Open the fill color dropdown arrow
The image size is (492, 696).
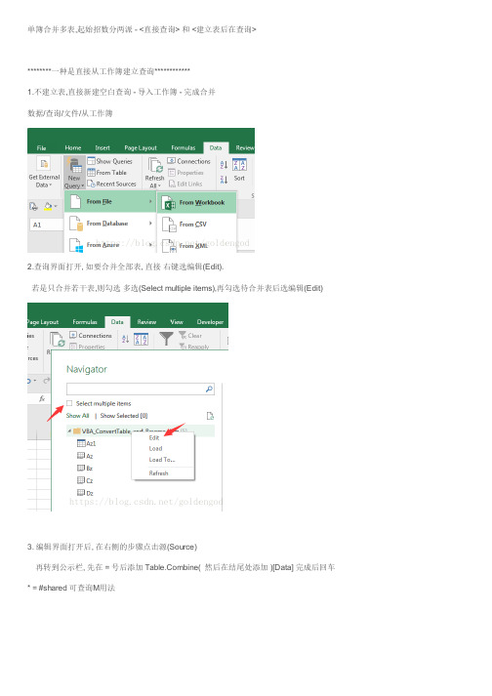56,206
